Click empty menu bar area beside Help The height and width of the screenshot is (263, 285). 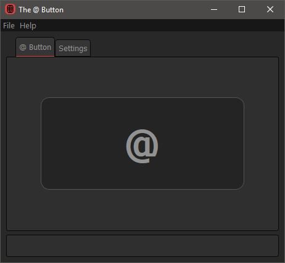160,26
